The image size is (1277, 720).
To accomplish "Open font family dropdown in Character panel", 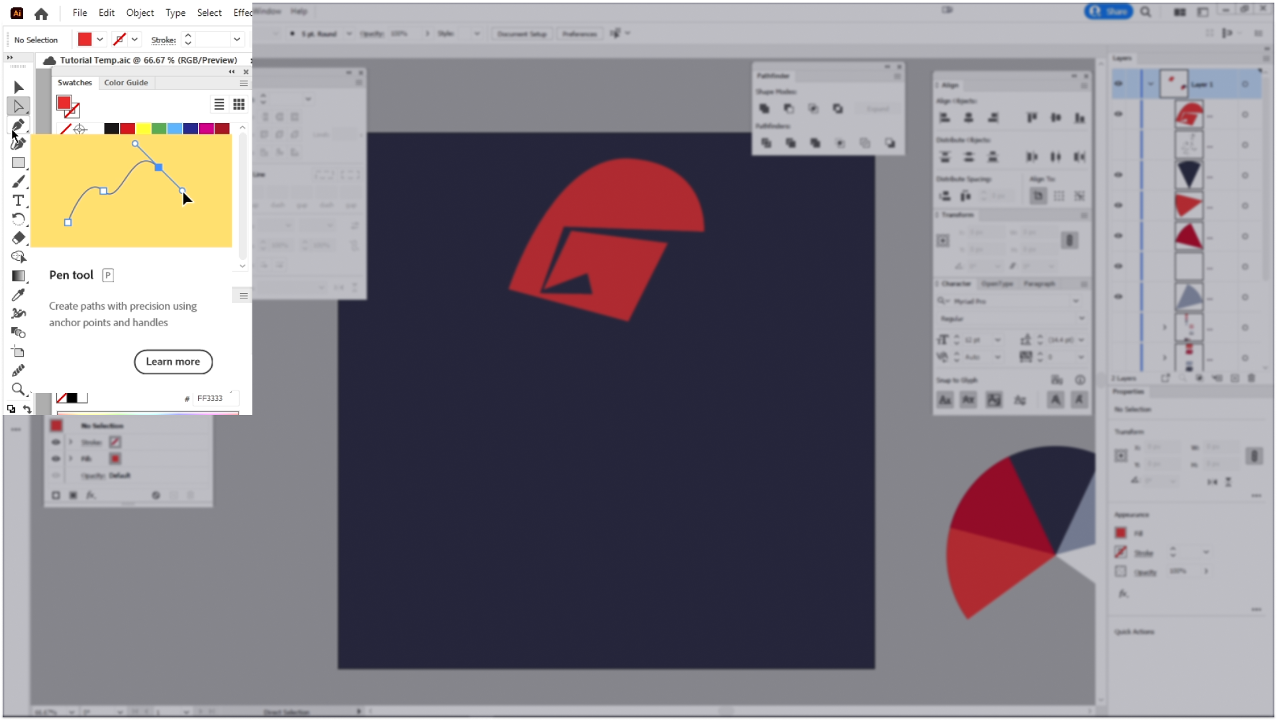I will coord(1076,301).
